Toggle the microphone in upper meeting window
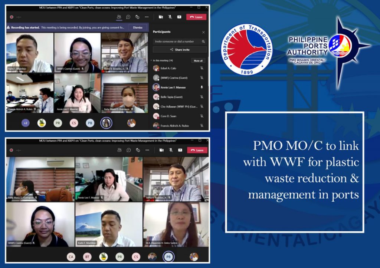Screen dimensions: 380x268 point(170,17)
